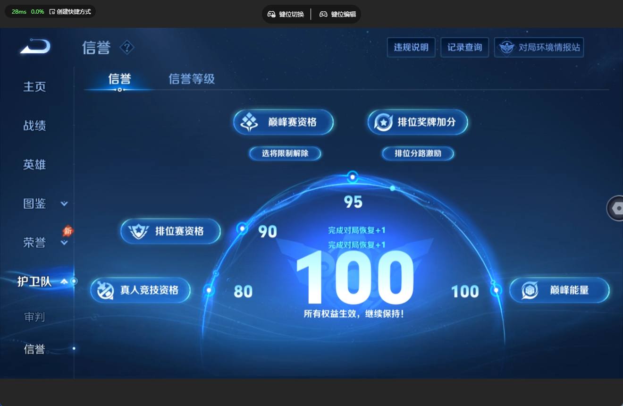Click the 巅峰能量 button

559,290
